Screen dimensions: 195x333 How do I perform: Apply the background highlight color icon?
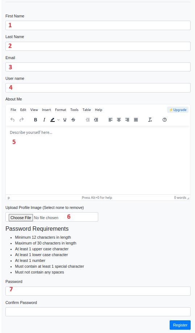coord(53,120)
